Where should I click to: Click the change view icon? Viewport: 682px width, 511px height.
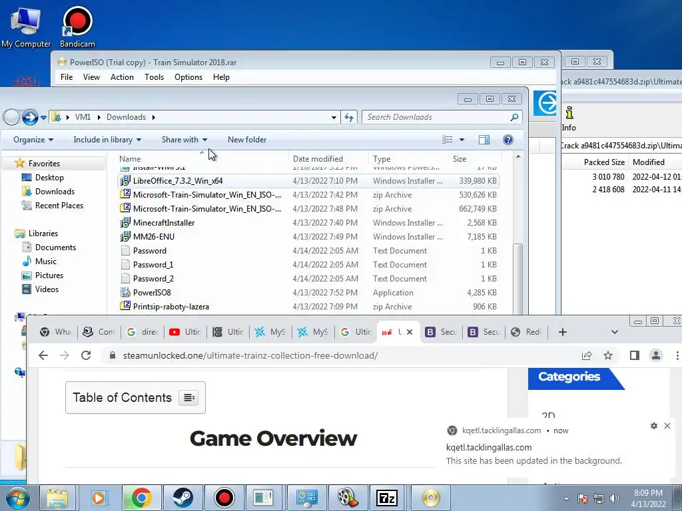[447, 140]
